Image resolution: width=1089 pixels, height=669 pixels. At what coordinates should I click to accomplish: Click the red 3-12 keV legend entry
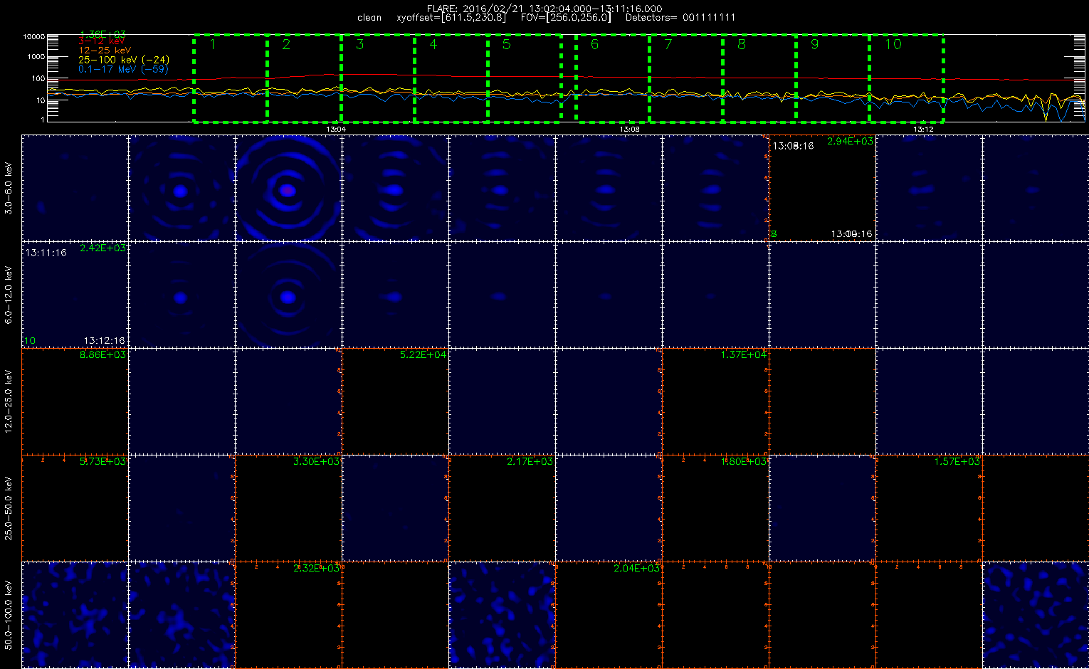(102, 42)
